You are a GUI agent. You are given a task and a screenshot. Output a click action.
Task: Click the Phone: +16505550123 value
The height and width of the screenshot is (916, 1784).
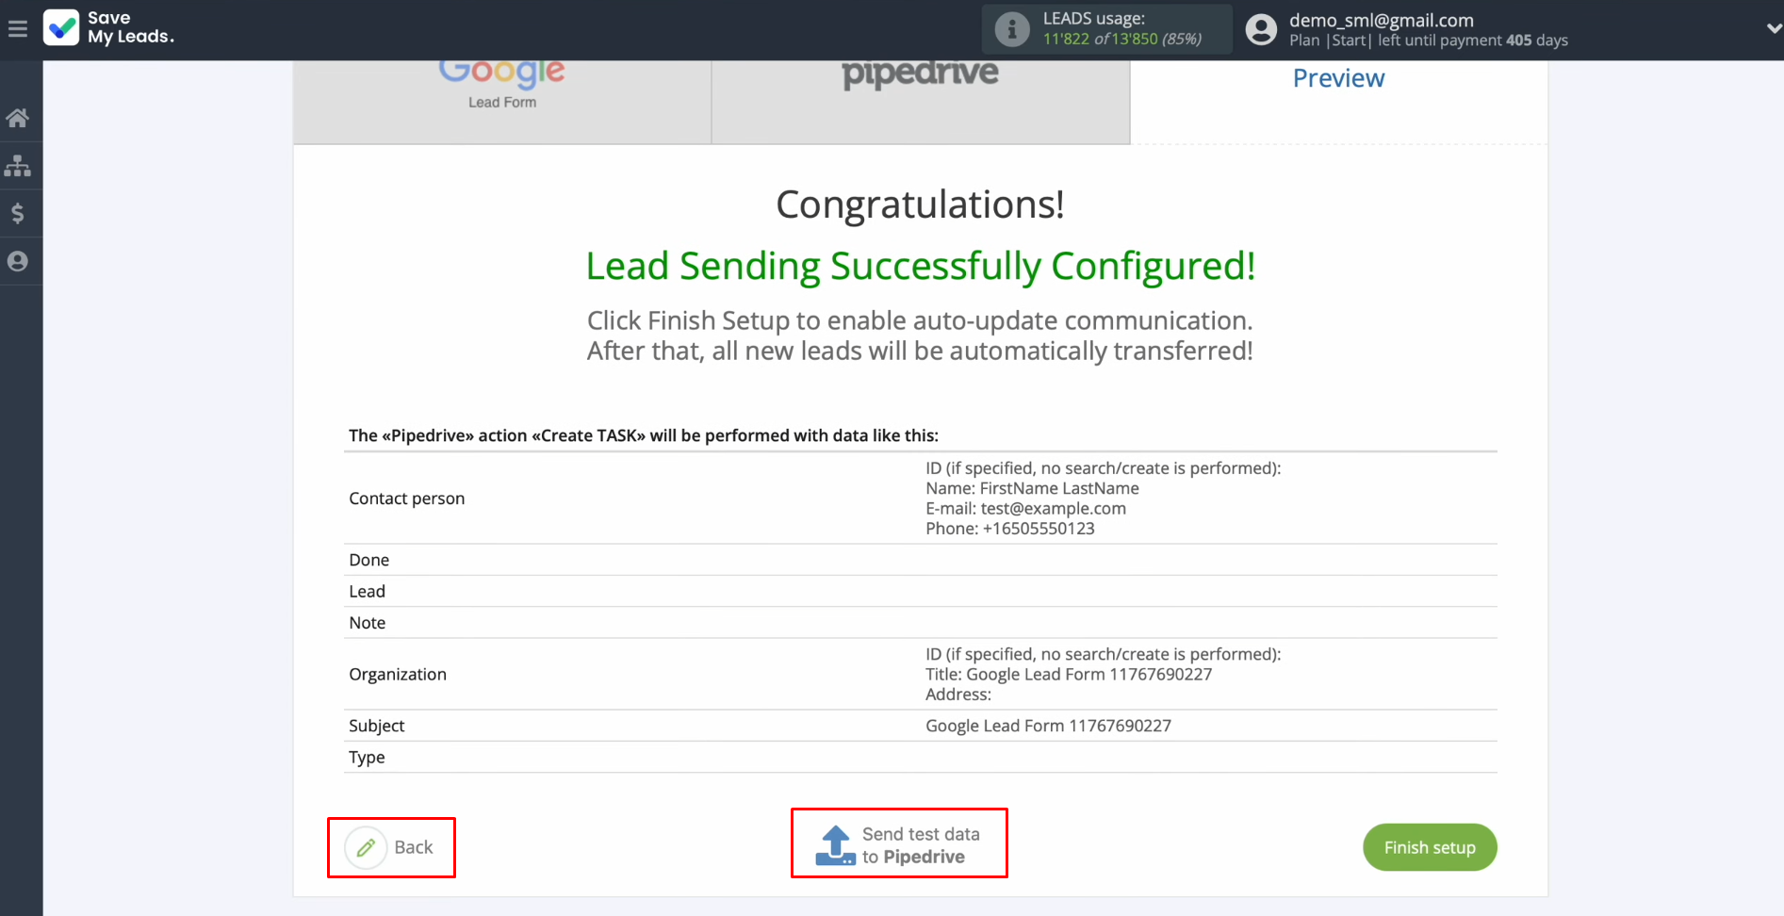pos(1010,529)
